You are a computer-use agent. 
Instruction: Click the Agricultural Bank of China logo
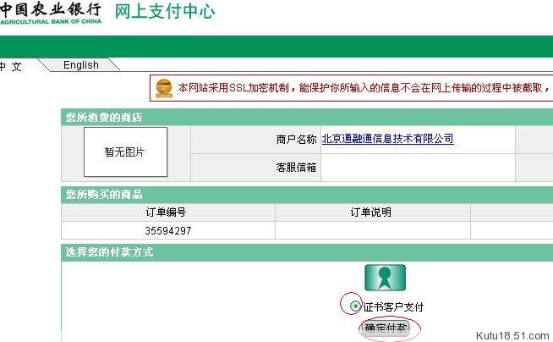click(x=51, y=13)
